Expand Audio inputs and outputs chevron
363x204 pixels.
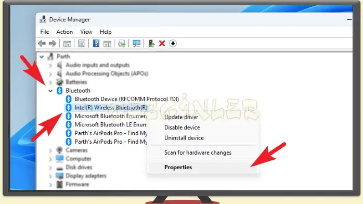point(50,65)
